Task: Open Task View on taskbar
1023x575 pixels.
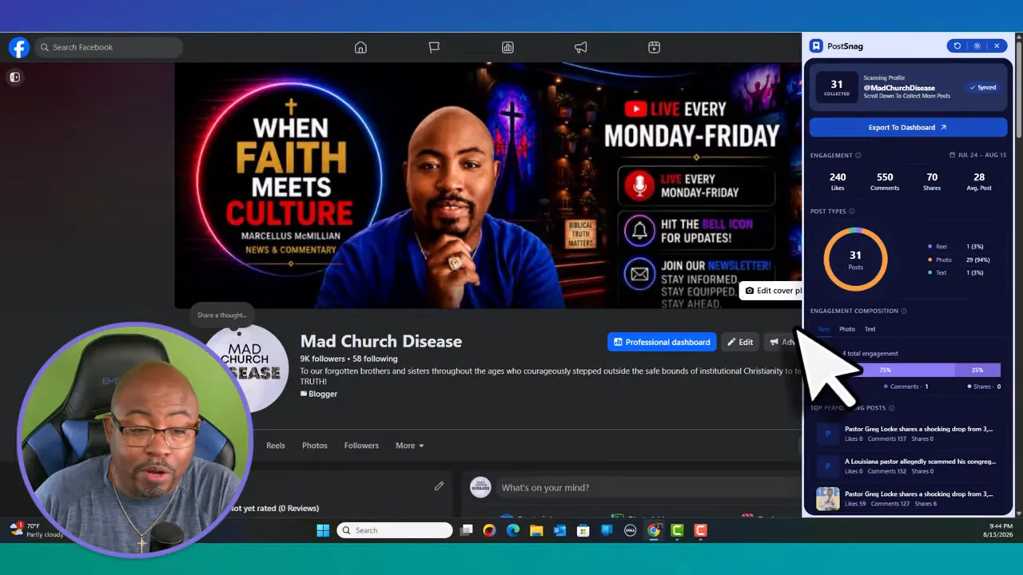Action: click(x=467, y=530)
